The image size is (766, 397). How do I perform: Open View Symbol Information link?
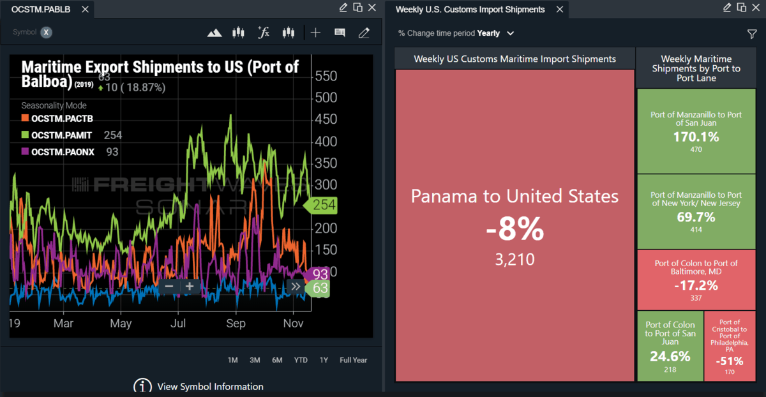(x=210, y=386)
